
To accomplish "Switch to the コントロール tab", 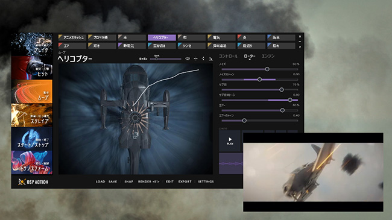I will click(x=228, y=56).
